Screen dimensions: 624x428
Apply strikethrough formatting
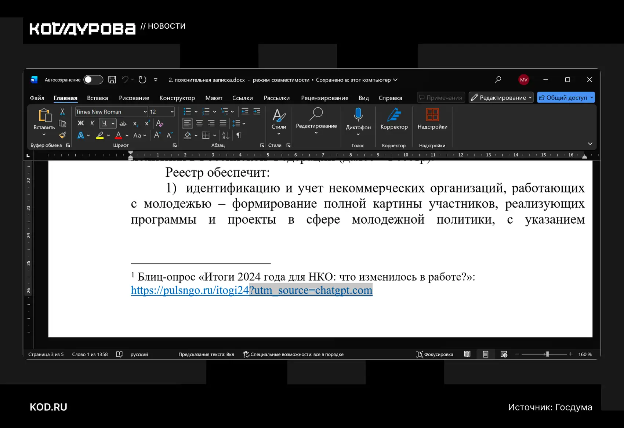click(x=123, y=124)
